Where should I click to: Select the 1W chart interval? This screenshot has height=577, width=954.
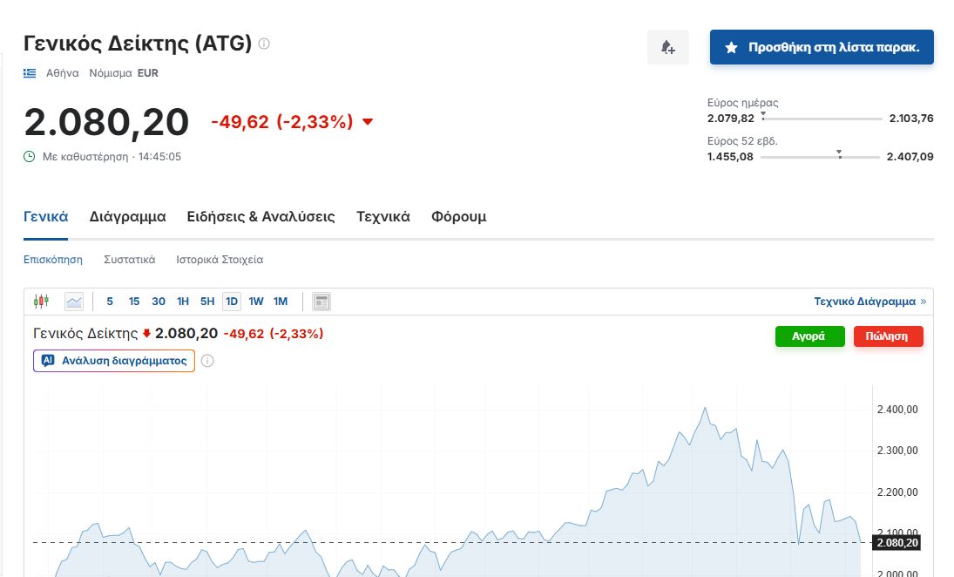tap(256, 302)
